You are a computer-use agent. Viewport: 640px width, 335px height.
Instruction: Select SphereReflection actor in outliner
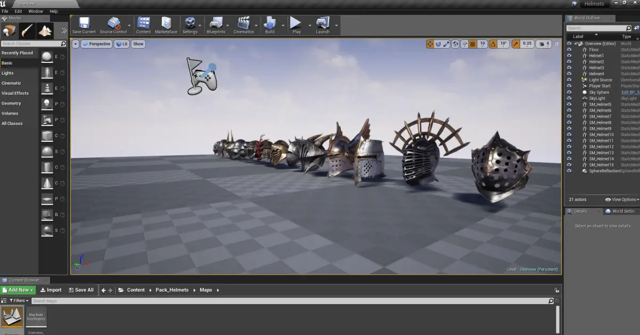605,171
